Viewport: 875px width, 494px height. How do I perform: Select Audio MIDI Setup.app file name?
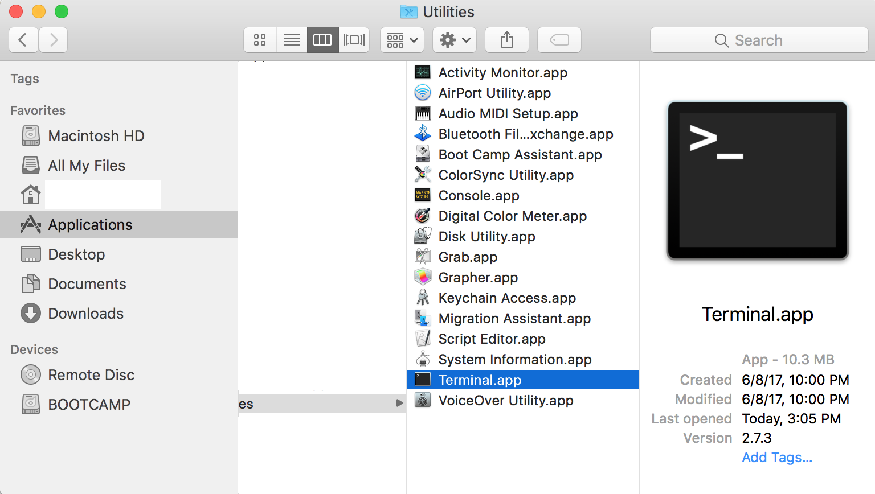(x=508, y=114)
